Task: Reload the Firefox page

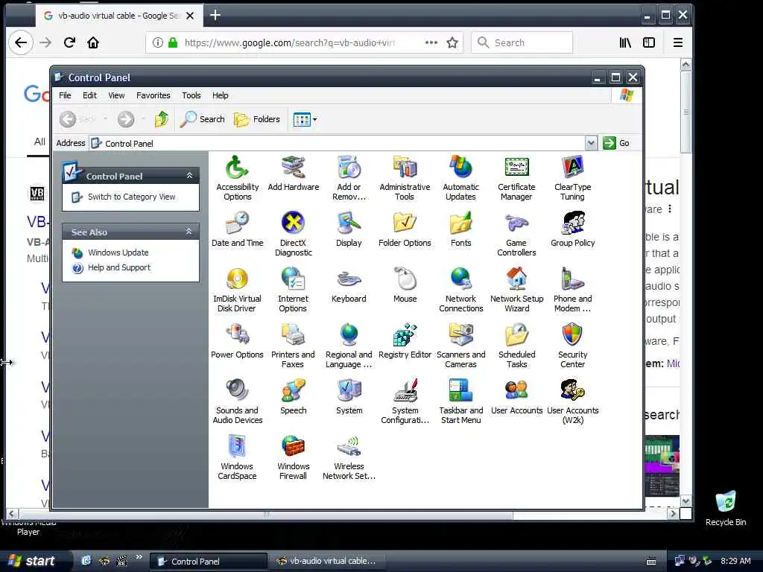Action: 69,42
